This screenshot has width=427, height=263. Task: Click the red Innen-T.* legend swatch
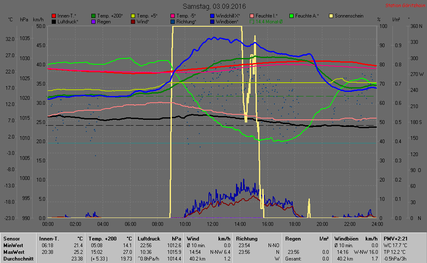point(54,16)
